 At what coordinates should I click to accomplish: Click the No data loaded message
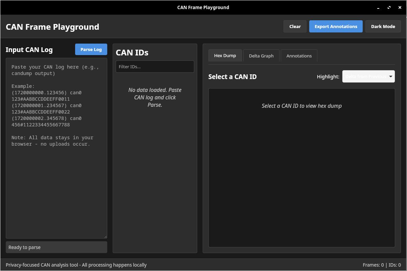[x=155, y=97]
